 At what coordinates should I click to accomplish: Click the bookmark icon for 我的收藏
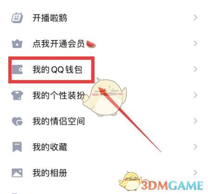coord(17,147)
